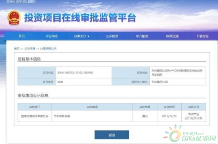Screen dimensions: 218x144
Task: Click the 审批时间 column header
Action: coord(169,107)
